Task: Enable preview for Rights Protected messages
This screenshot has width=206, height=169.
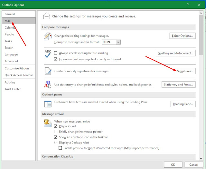Action: (60, 148)
